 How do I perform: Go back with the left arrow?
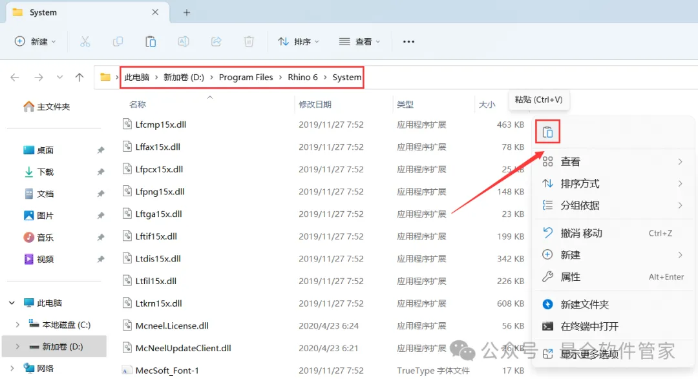click(x=15, y=77)
